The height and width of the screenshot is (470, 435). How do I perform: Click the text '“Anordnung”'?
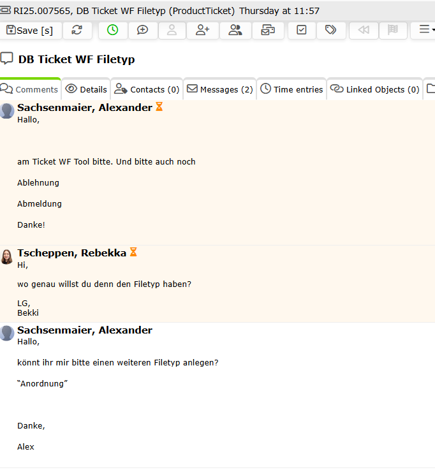pos(42,384)
